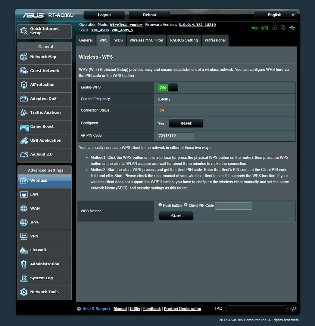Open the Manual link in footer
The image size is (315, 326).
(120, 309)
